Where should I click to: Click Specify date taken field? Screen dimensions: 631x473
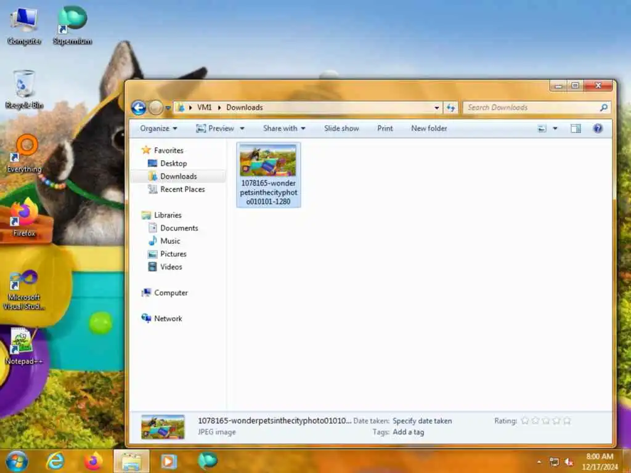pyautogui.click(x=422, y=421)
